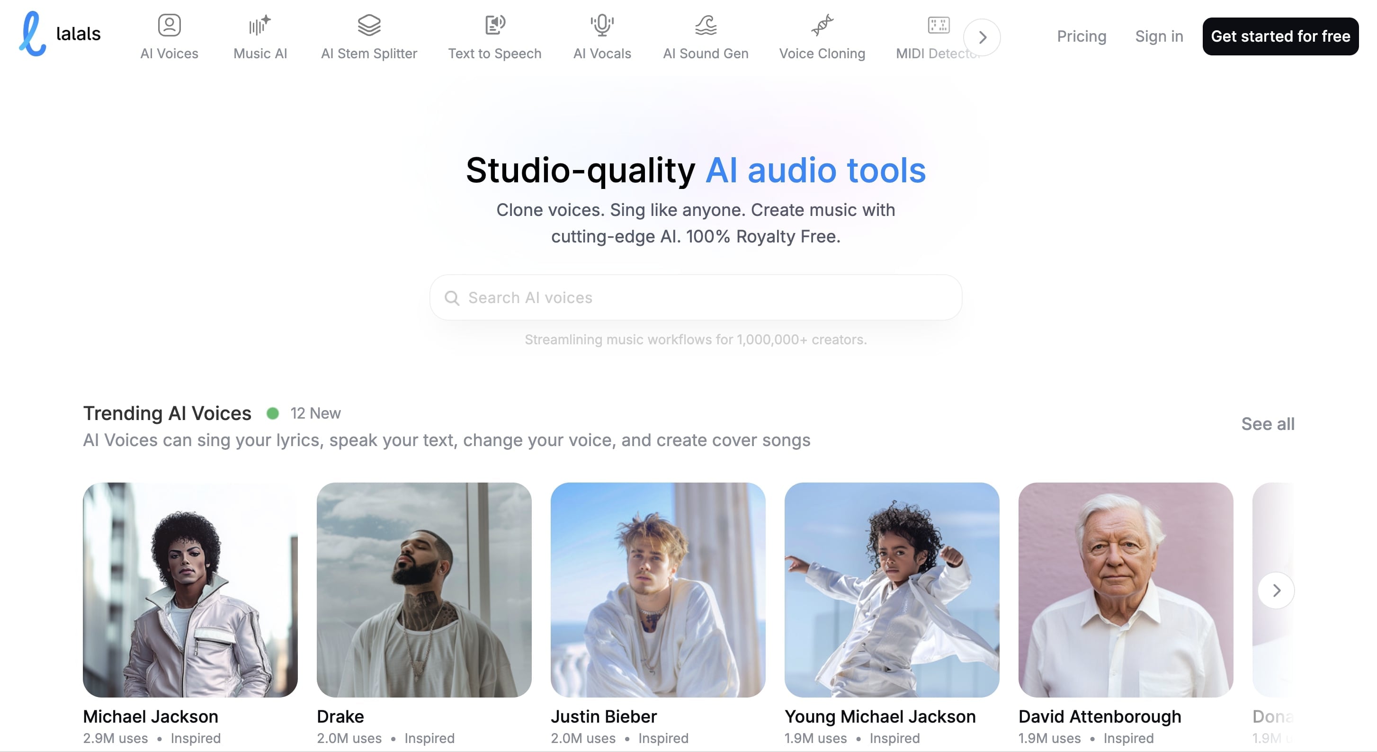Image resolution: width=1377 pixels, height=752 pixels.
Task: Select the Drake voice card image
Action: click(x=424, y=590)
